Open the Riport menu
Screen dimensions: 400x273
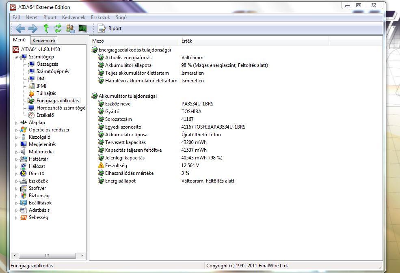click(50, 17)
